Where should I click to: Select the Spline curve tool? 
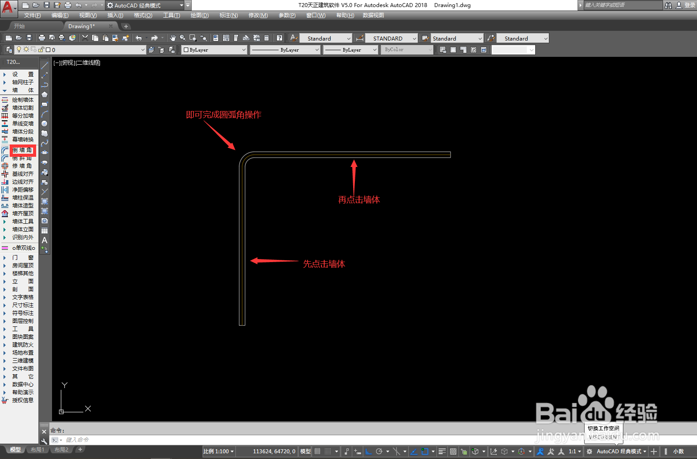[x=45, y=143]
